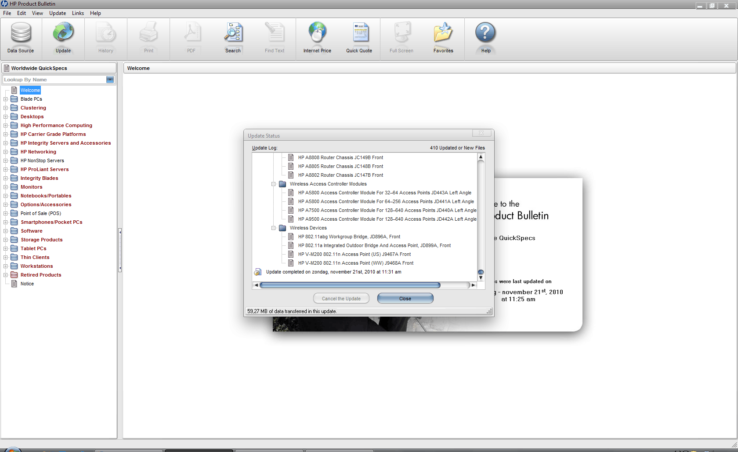This screenshot has height=452, width=738.
Task: Open the Update menu
Action: (x=58, y=13)
